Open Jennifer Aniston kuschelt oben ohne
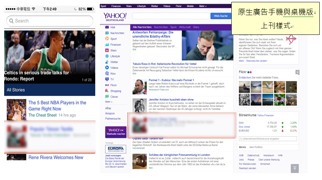Viewport: 322px width, 180px height. point(171,99)
